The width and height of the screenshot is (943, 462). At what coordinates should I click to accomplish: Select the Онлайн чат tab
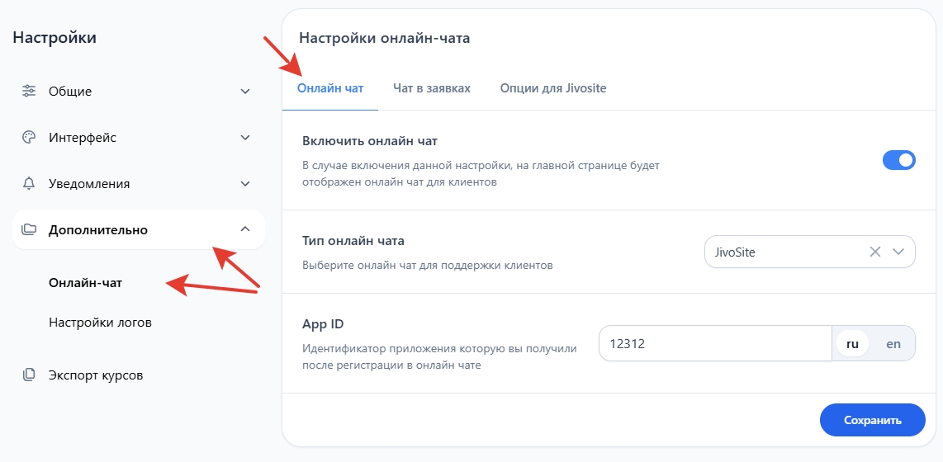pyautogui.click(x=330, y=88)
